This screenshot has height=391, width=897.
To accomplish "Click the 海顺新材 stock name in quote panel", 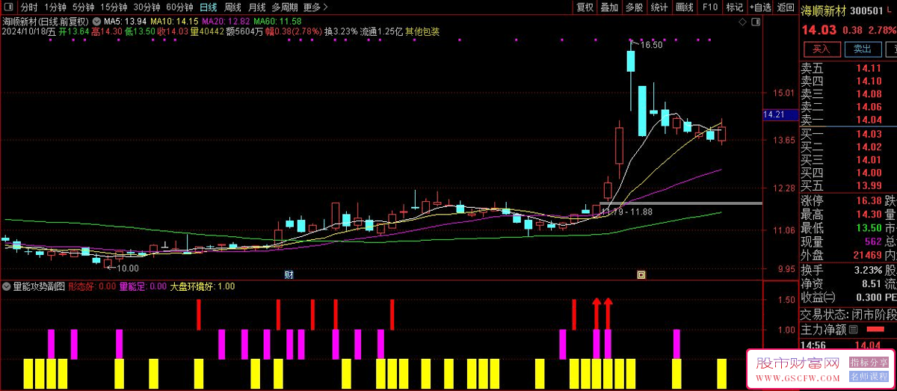I will 824,11.
